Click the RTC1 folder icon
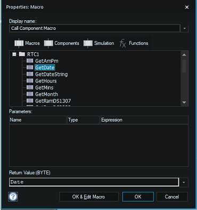Image resolution: width=197 pixels, height=210 pixels. 22,54
